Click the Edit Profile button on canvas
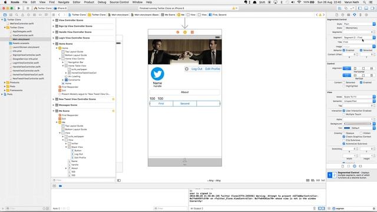Viewport: 377px width, 212px height. pos(213,69)
